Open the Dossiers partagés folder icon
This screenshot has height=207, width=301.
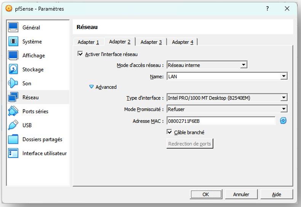click(13, 139)
